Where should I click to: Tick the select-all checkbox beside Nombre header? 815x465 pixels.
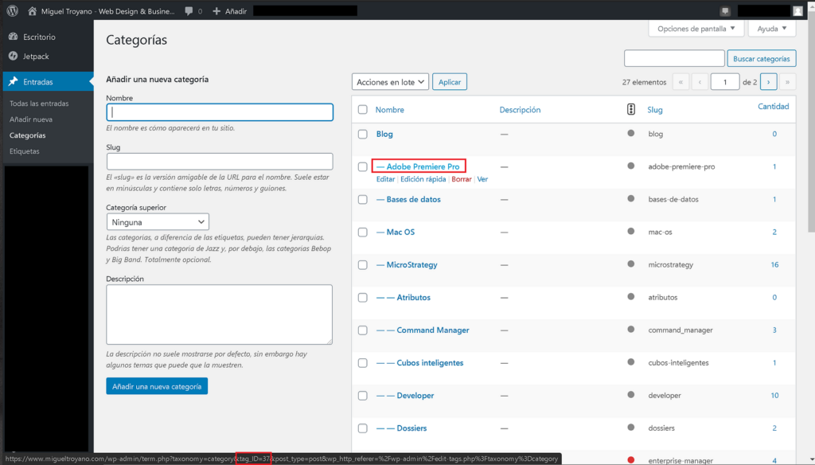click(363, 110)
